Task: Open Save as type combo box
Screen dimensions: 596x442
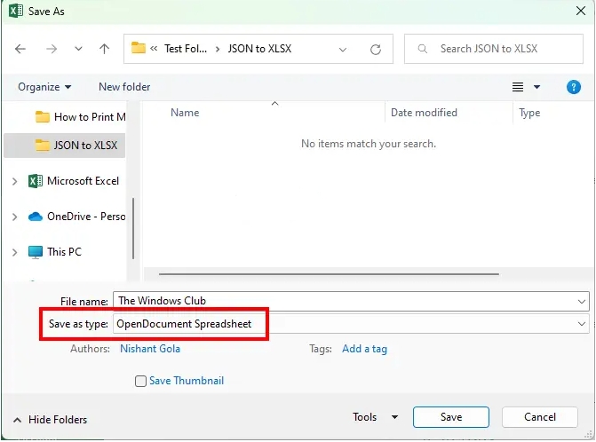Action: pos(351,324)
